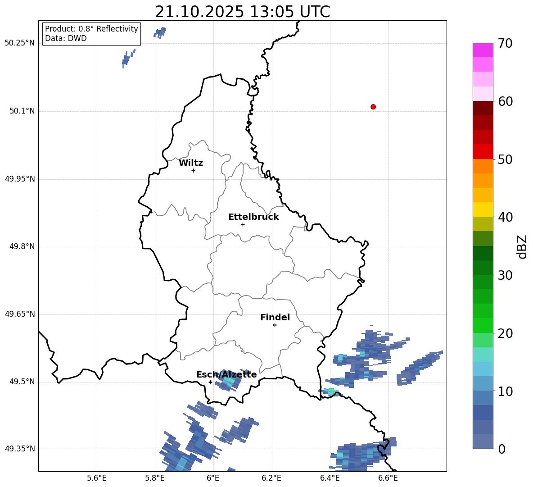
Task: Select the Esch/Alzette city label
Action: pyautogui.click(x=226, y=374)
